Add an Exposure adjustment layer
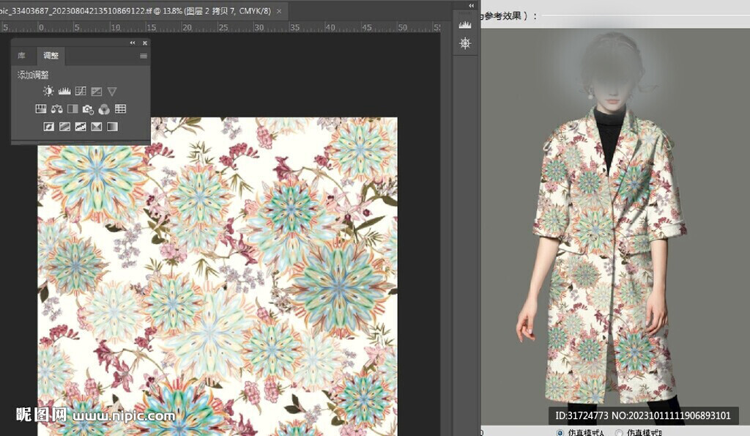This screenshot has width=750, height=436. point(96,92)
